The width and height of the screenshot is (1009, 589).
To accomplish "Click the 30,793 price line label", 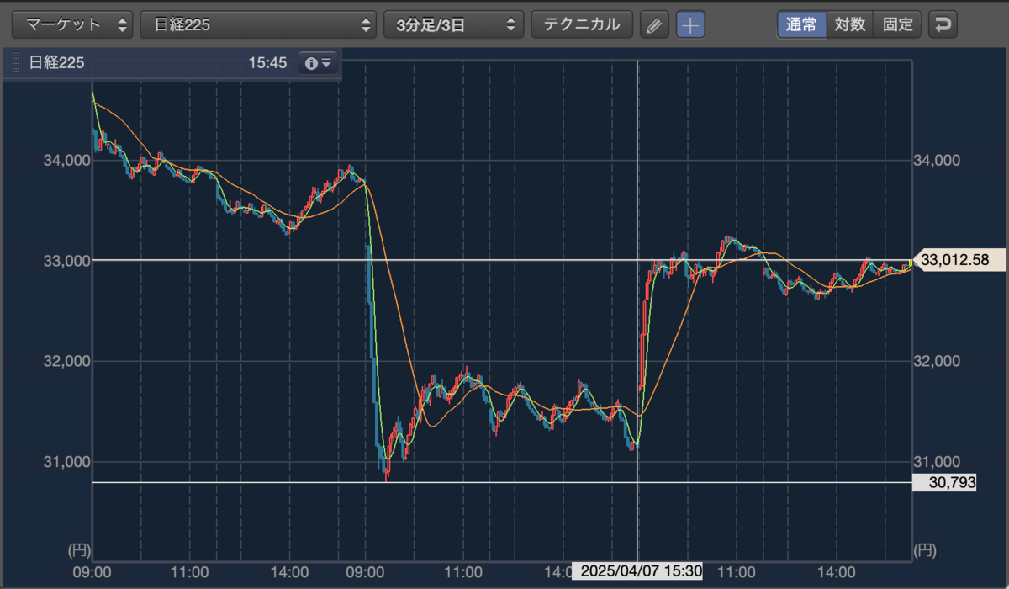I will point(944,483).
